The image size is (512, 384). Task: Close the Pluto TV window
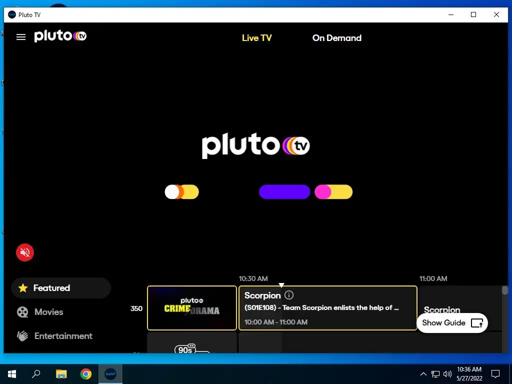(496, 14)
